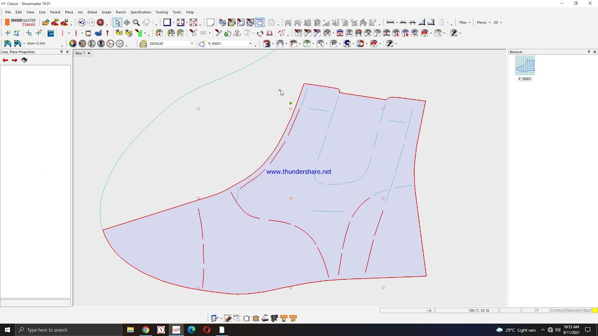Click the pencil edit icon in bottom toolbar

228,318
